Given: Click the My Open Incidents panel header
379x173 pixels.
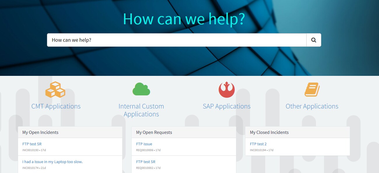Looking at the screenshot, I should click(x=70, y=132).
